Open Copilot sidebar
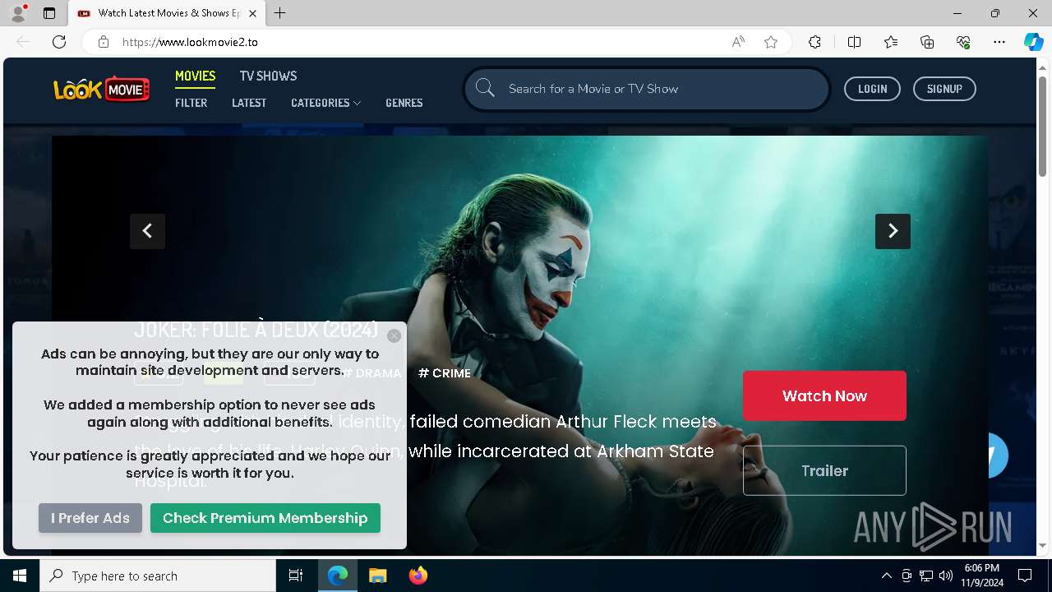The width and height of the screenshot is (1052, 592). click(x=1033, y=42)
